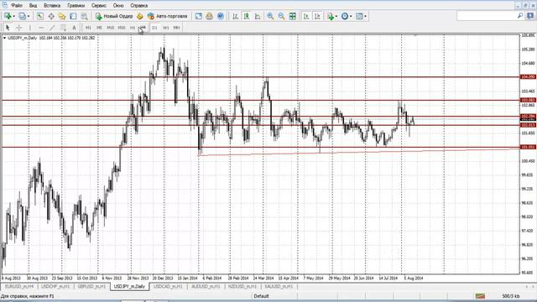Switch timeframe to D1
Image resolution: width=537 pixels, height=302 pixels.
pos(154,28)
